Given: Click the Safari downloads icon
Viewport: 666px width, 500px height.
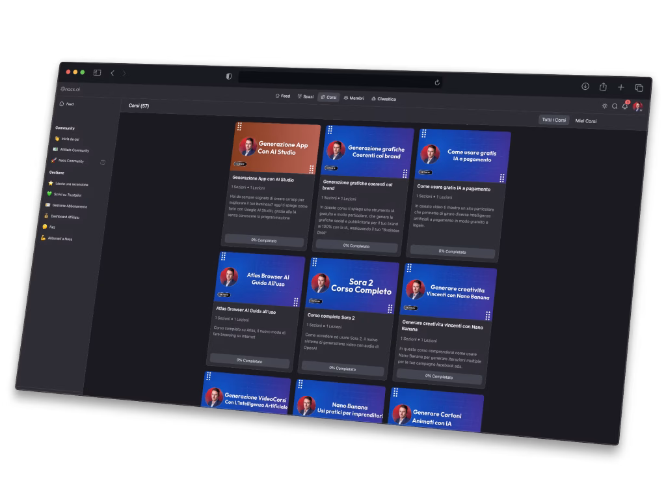Looking at the screenshot, I should click(585, 86).
